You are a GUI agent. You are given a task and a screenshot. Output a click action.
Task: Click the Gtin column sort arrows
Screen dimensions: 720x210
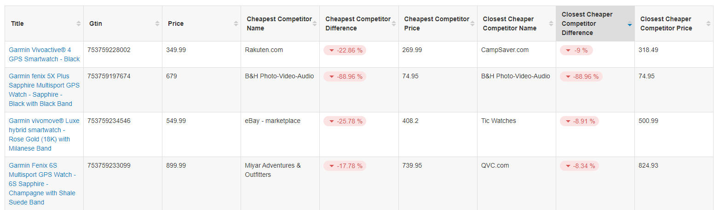click(x=157, y=23)
